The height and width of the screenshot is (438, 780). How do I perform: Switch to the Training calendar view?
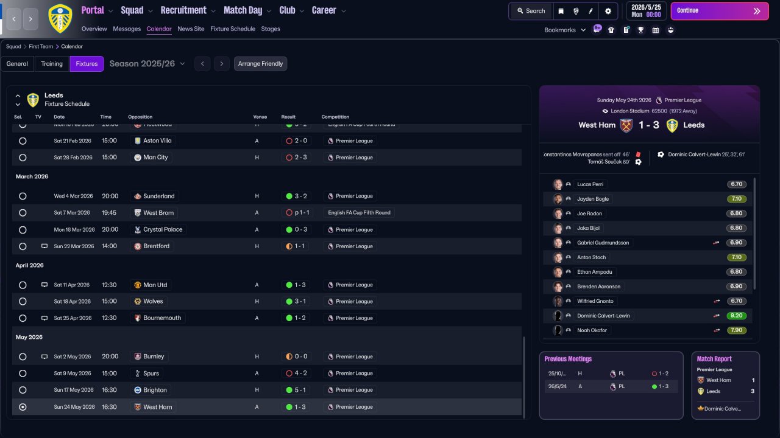pos(52,64)
